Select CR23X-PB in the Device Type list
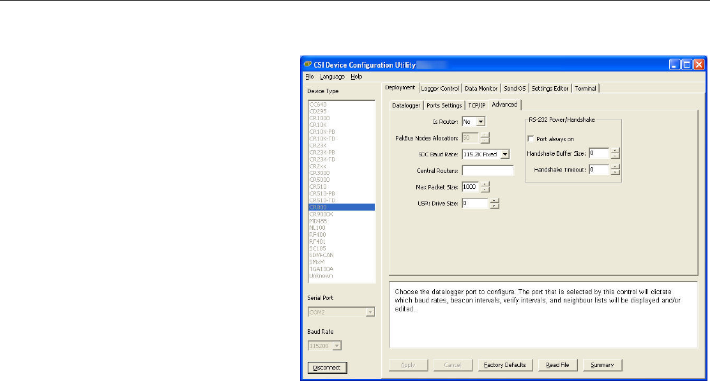710x381 pixels. pyautogui.click(x=342, y=153)
